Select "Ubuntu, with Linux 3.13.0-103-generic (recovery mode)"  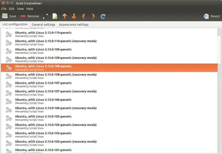coord(56,142)
